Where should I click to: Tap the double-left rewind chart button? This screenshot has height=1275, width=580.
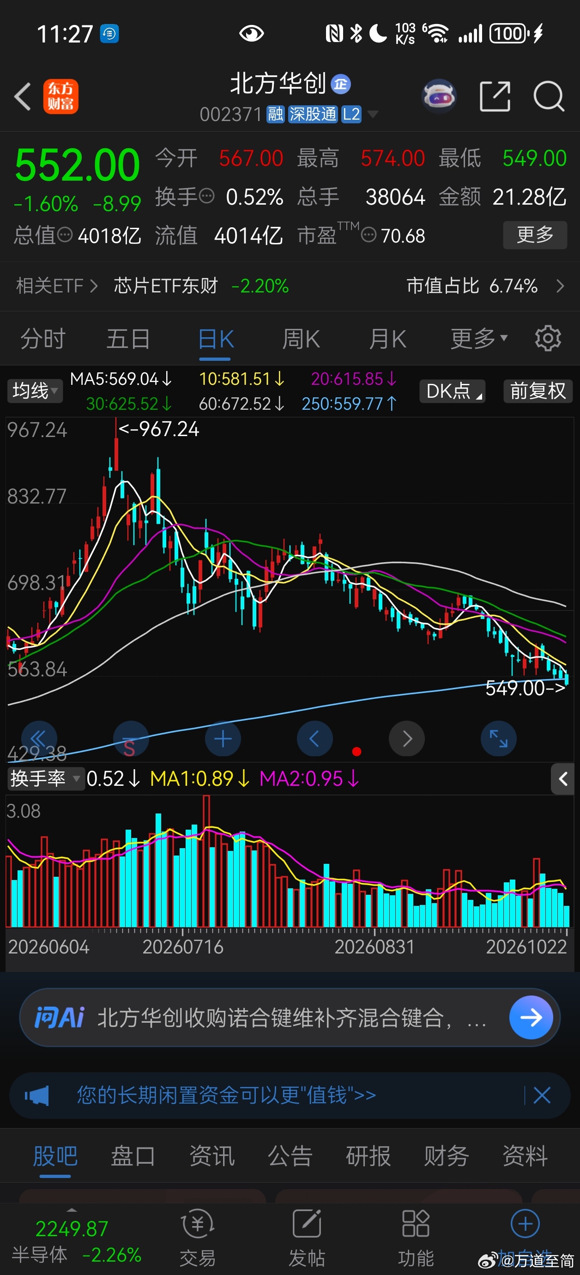[x=39, y=739]
